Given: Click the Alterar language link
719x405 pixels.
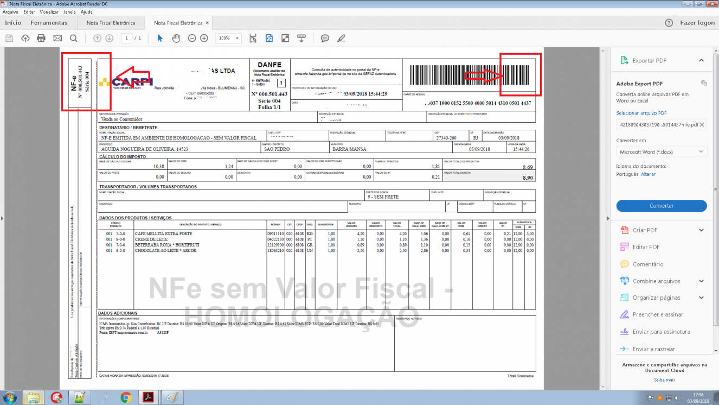Looking at the screenshot, I should [x=649, y=174].
